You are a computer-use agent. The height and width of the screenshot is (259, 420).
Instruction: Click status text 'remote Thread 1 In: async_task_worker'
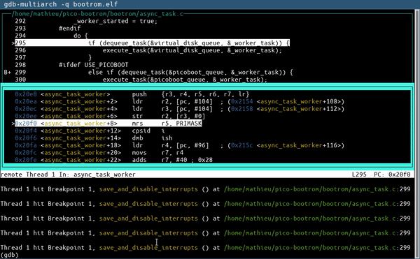[68, 175]
